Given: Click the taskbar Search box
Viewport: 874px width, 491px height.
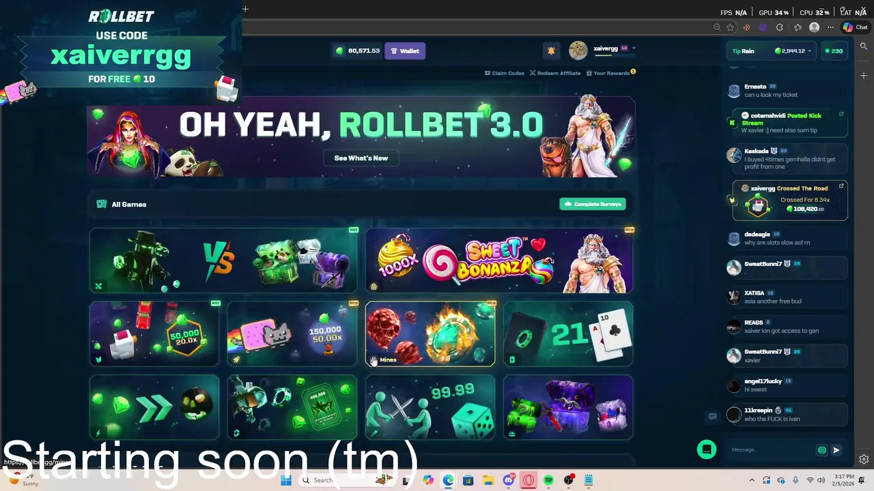Looking at the screenshot, I should coord(348,480).
